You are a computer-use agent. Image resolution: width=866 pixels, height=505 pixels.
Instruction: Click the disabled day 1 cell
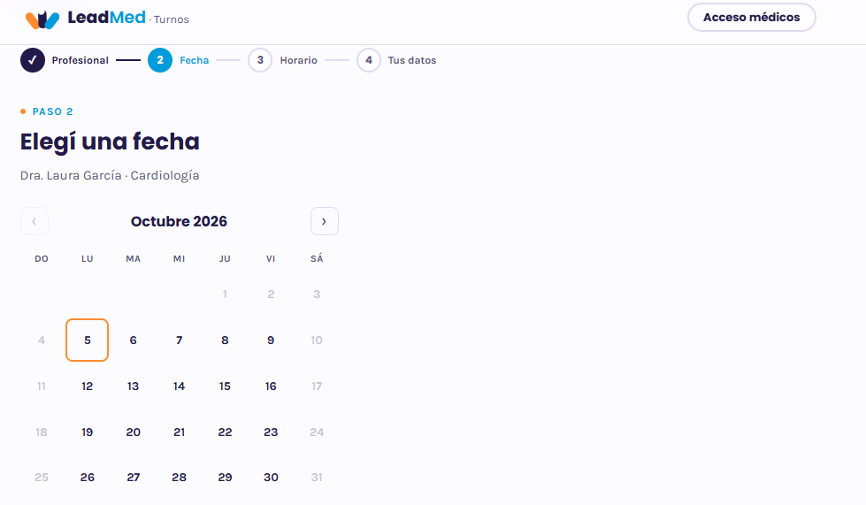click(225, 295)
